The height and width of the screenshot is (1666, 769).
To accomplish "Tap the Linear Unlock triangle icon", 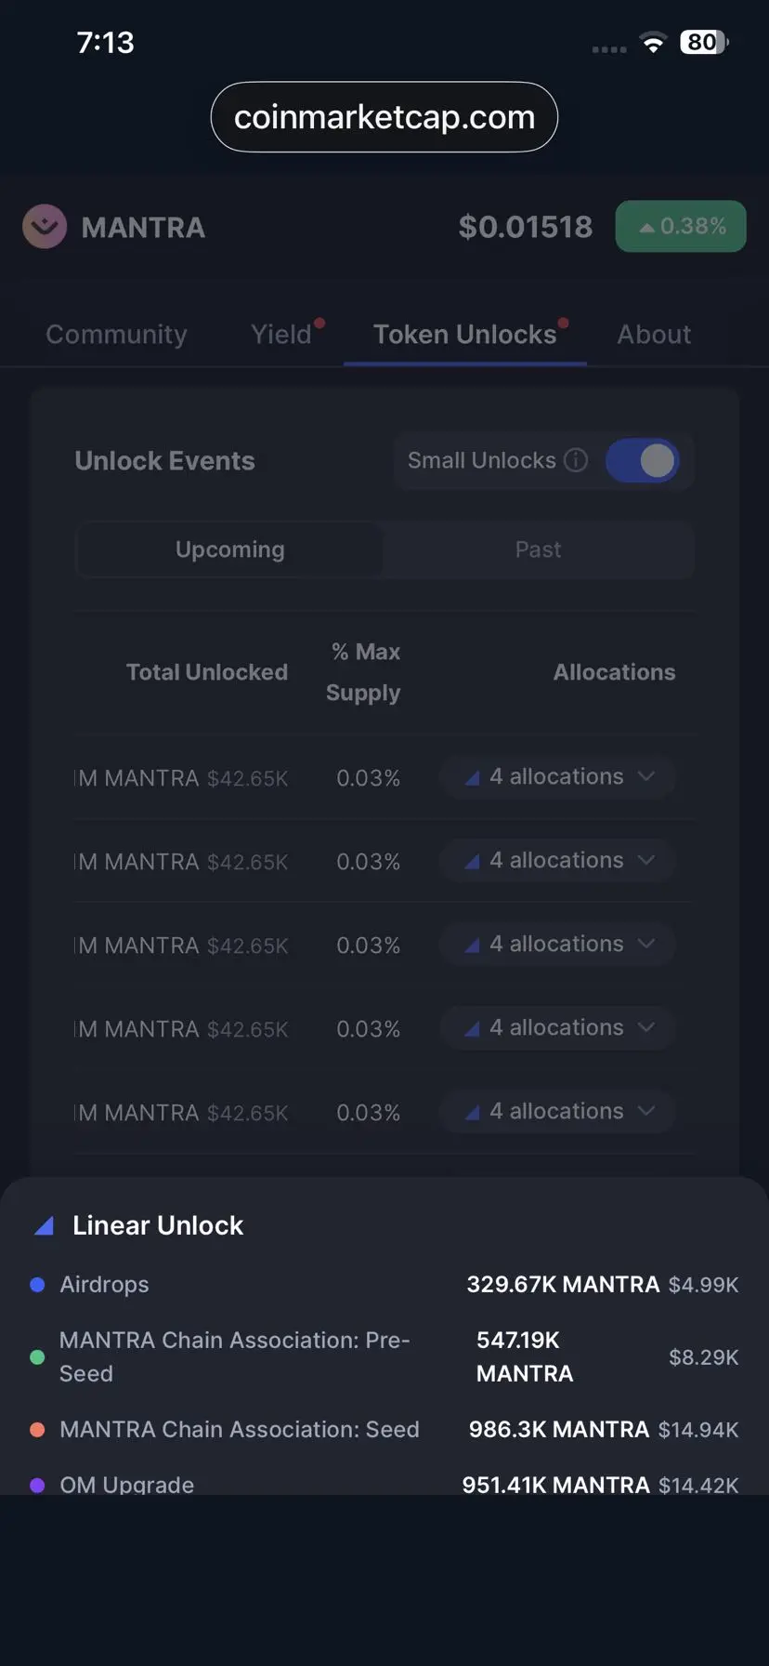I will 44,1226.
